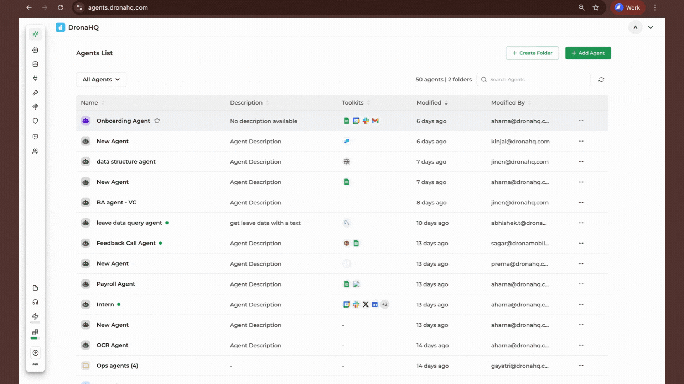Click the shield security icon in sidebar

click(35, 121)
